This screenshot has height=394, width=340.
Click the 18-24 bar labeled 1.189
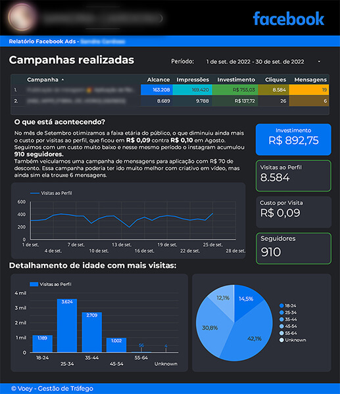tap(42, 343)
